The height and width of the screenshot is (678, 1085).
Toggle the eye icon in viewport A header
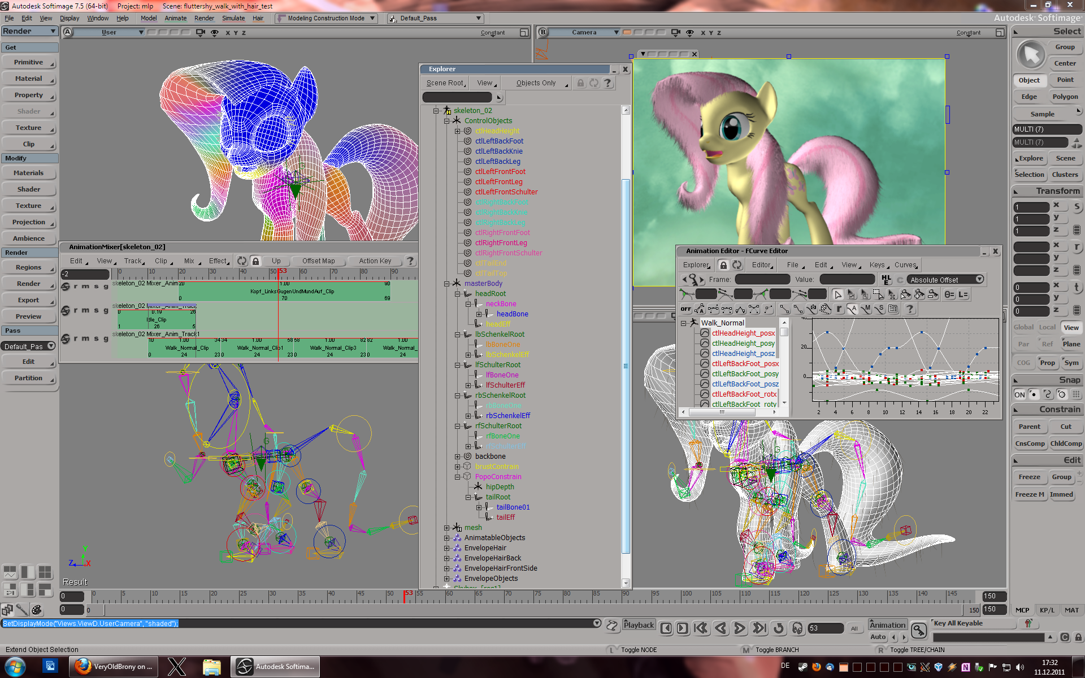pyautogui.click(x=215, y=33)
